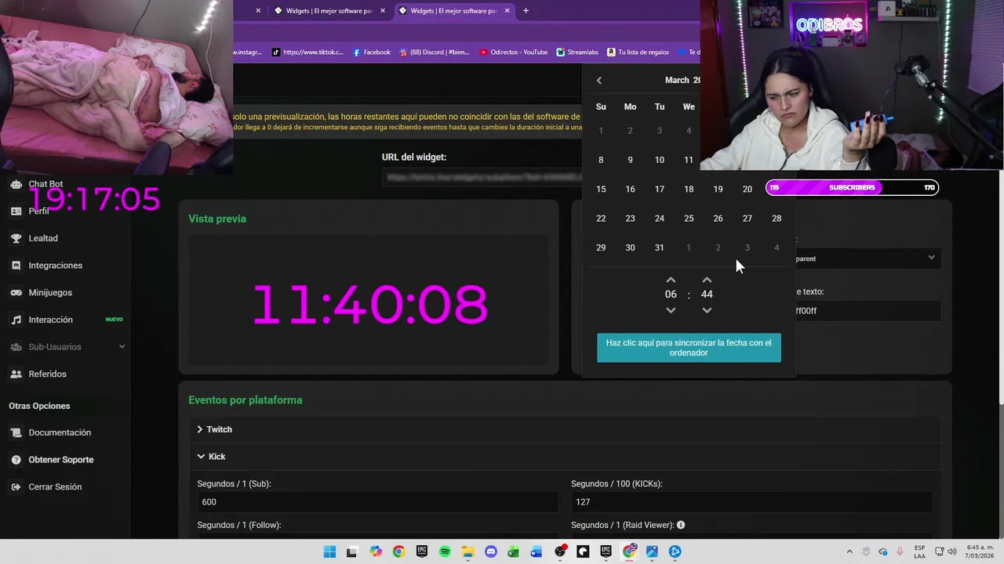This screenshot has height=564, width=1004.
Task: Click the Segundos / 1 (Sub) field showing 600
Action: [377, 502]
